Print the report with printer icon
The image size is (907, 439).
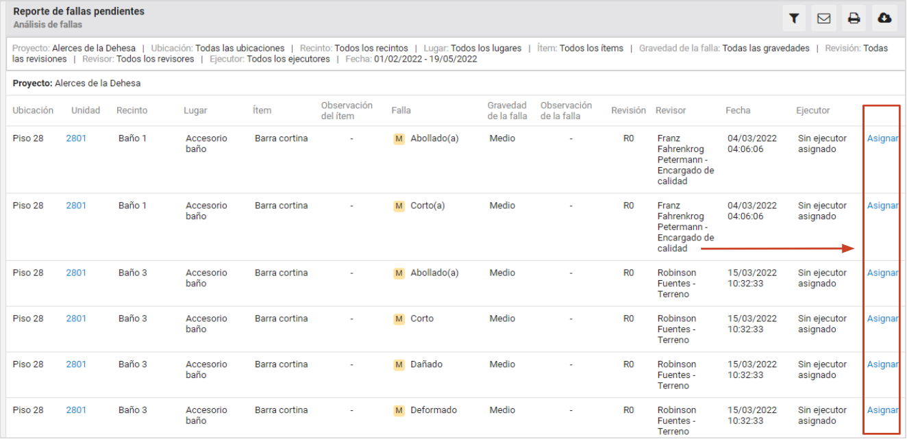tap(854, 18)
